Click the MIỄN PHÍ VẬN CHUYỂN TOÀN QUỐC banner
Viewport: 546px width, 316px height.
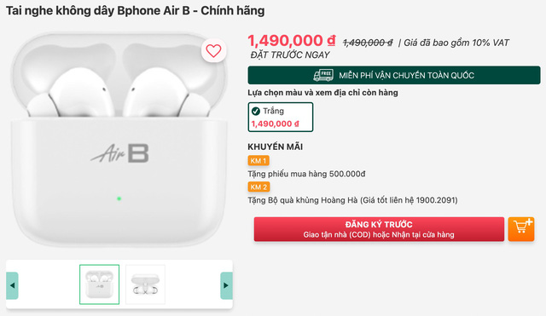[394, 75]
